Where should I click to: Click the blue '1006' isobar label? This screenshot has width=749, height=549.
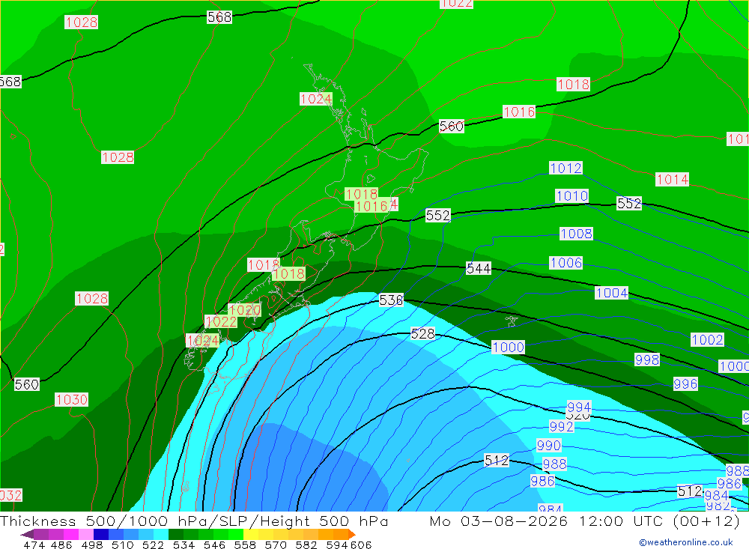click(565, 263)
